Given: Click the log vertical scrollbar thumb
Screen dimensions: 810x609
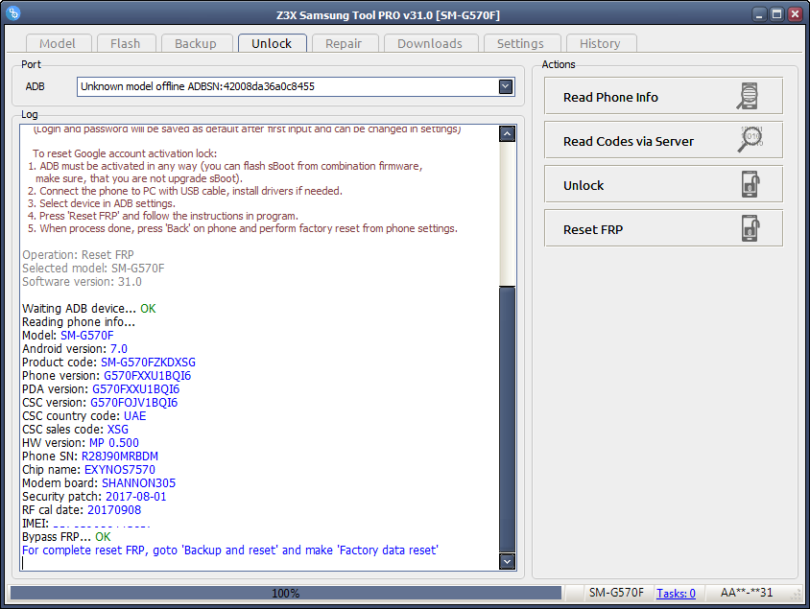Looking at the screenshot, I should [x=508, y=419].
